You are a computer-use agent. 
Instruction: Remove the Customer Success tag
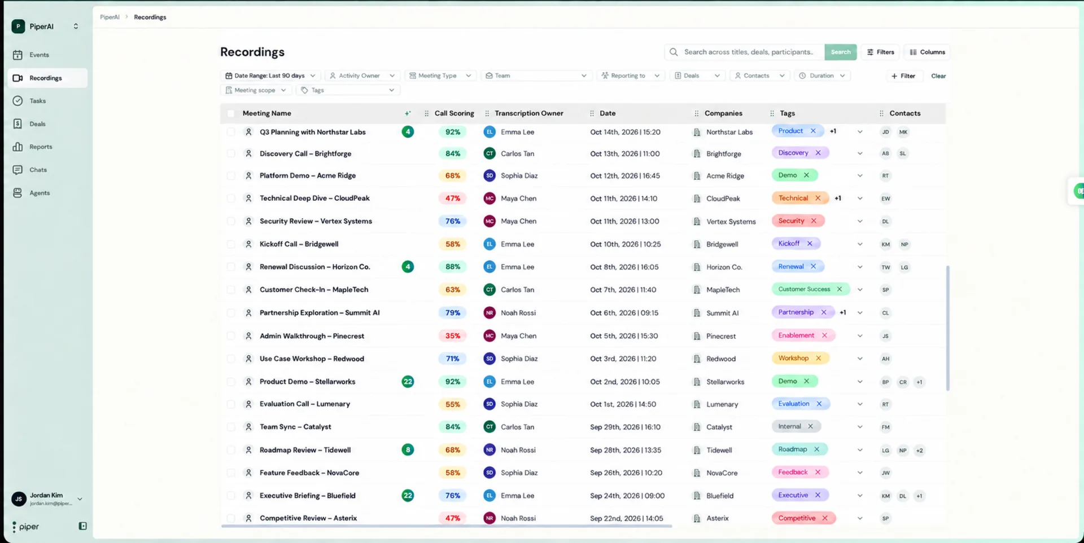click(x=840, y=289)
